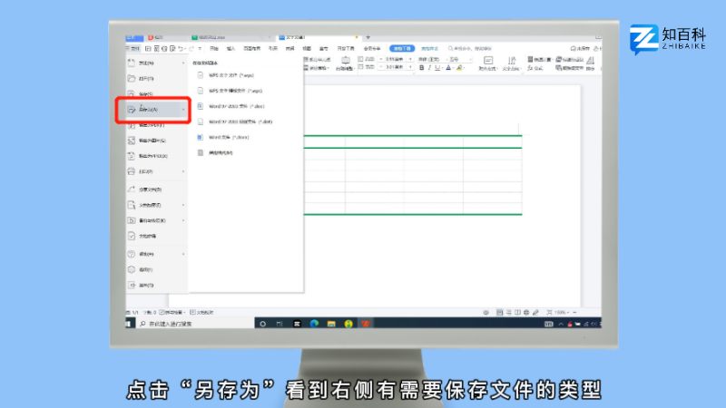Click the Windows taskbar search box
Screen dimensions: 726x408
tap(168, 323)
